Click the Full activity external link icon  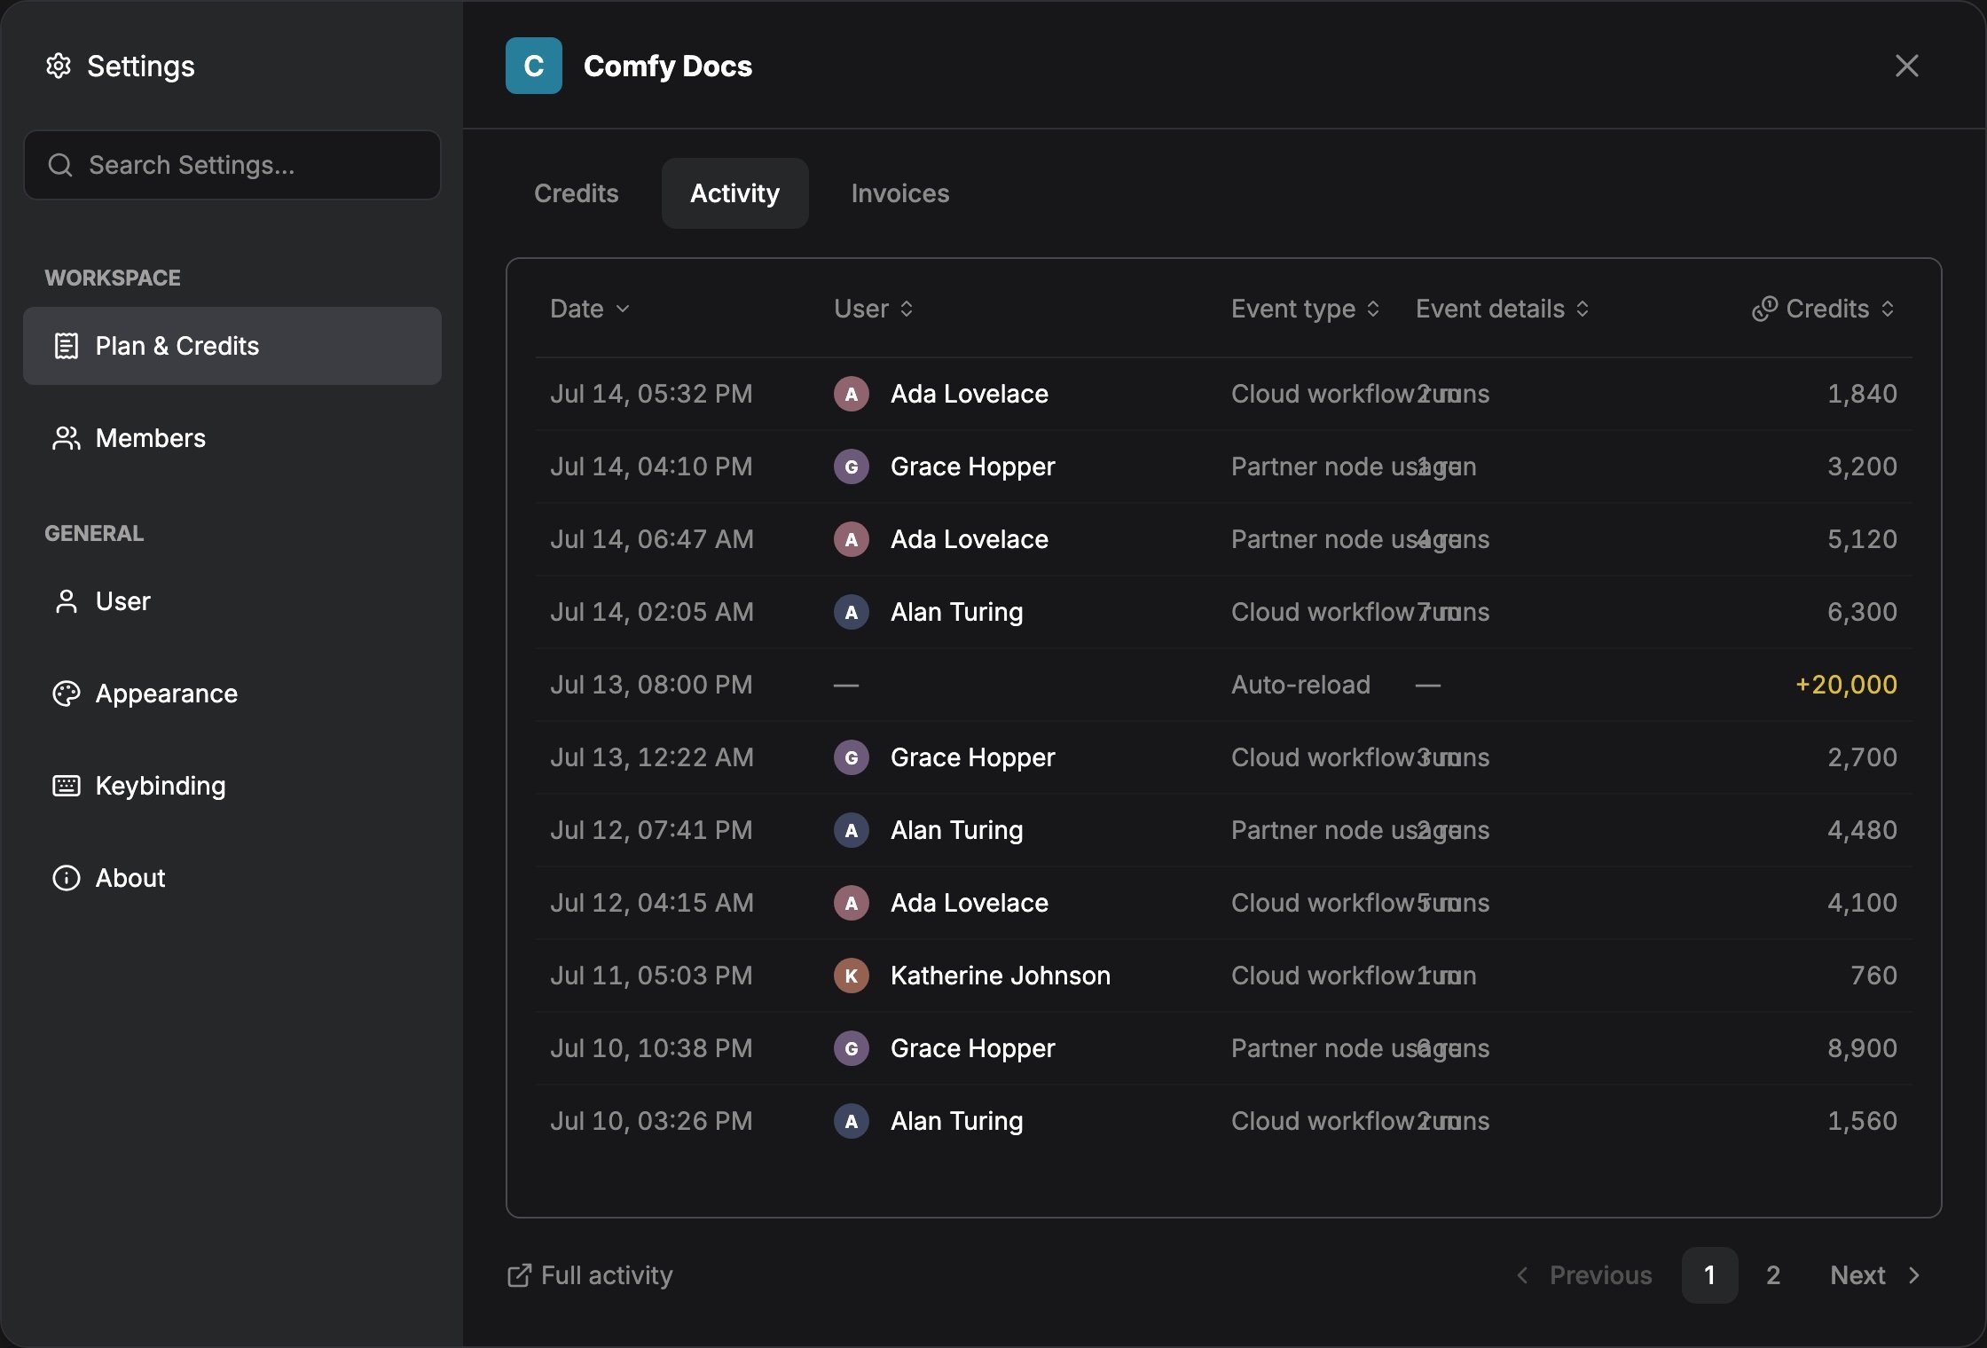[519, 1275]
